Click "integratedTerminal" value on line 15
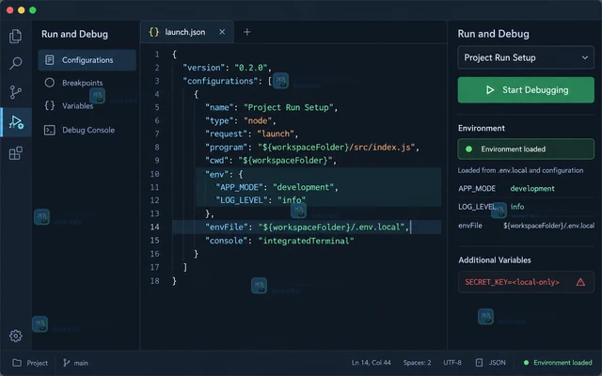 point(306,241)
